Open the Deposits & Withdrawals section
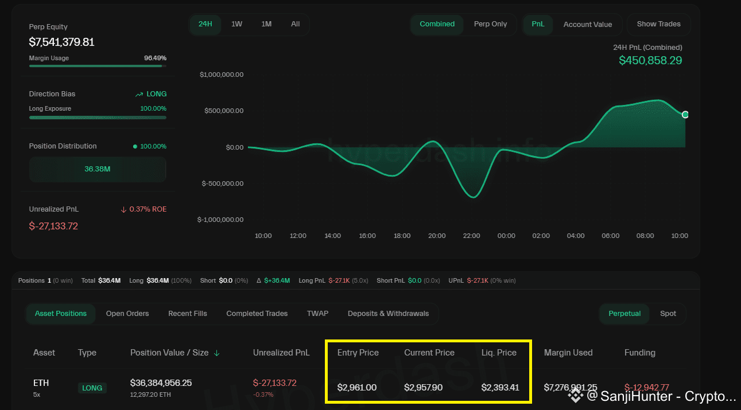 point(388,314)
